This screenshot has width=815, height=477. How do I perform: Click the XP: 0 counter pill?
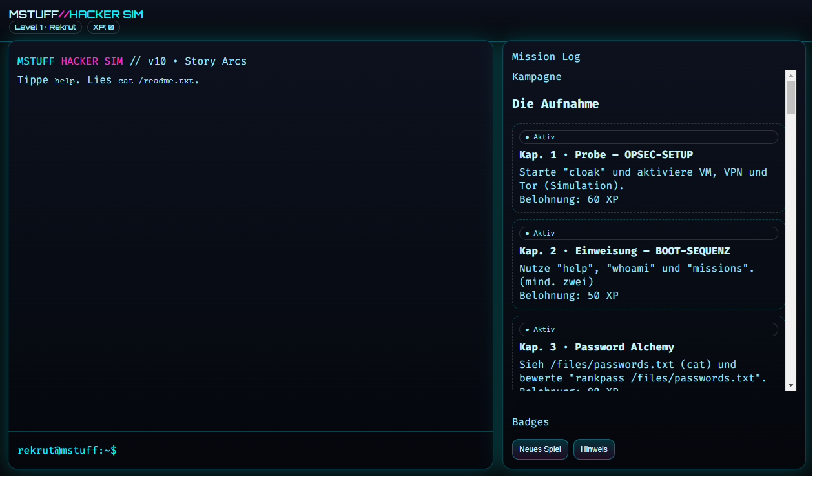coord(103,27)
